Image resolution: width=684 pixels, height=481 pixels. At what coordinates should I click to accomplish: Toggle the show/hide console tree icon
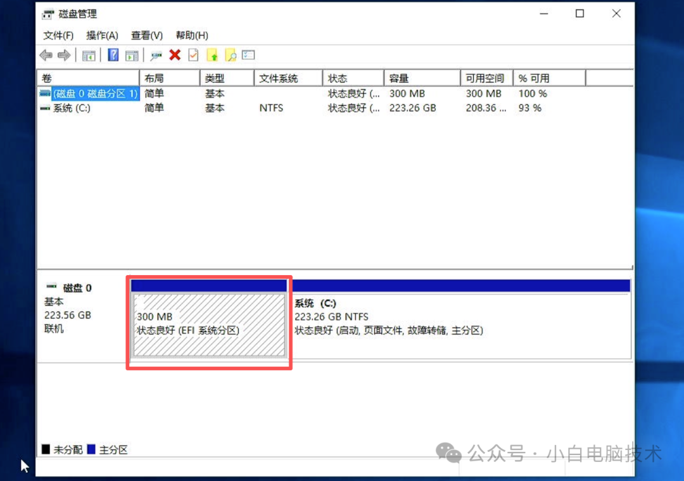89,55
